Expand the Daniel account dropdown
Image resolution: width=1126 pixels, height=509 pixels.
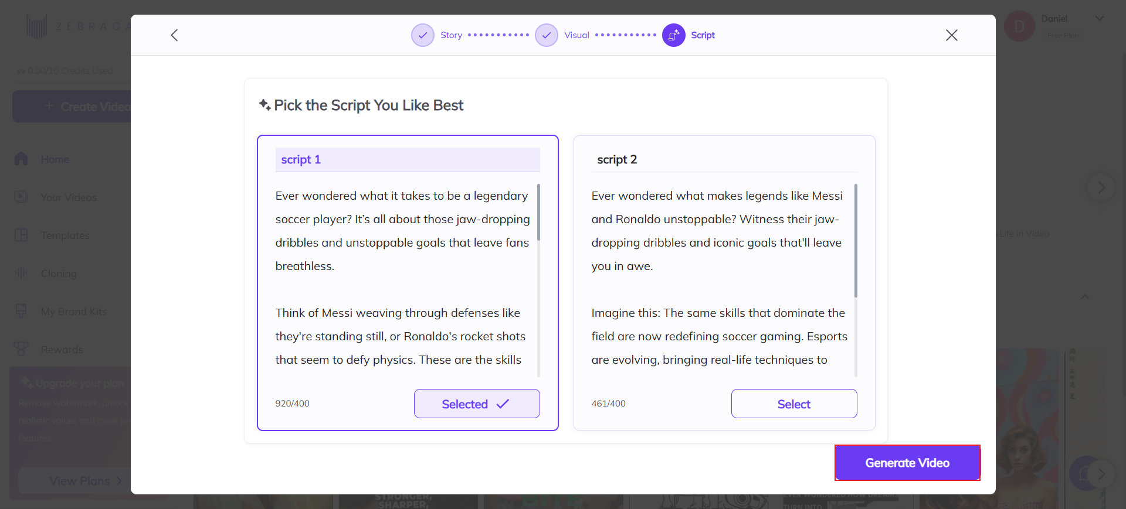tap(1099, 19)
